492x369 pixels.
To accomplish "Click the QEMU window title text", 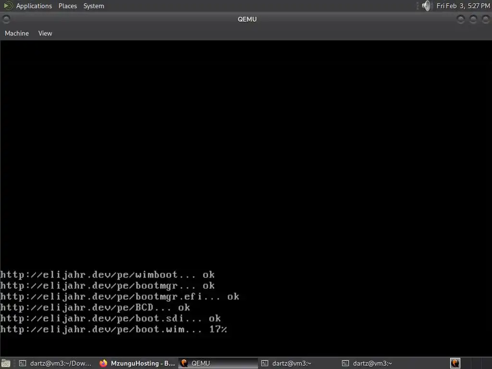I will click(x=247, y=19).
